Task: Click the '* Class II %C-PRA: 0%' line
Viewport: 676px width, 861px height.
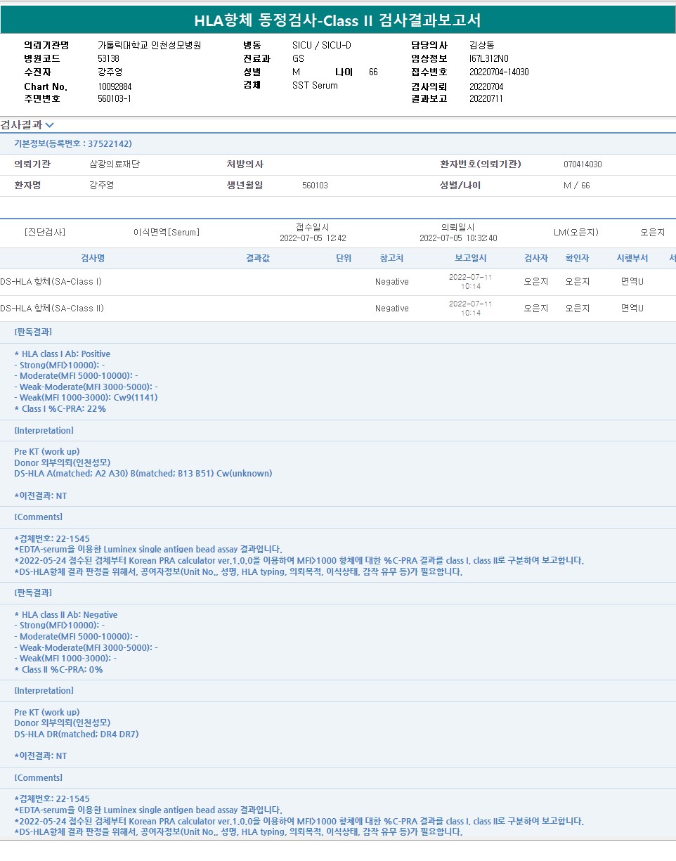Action: 58,670
